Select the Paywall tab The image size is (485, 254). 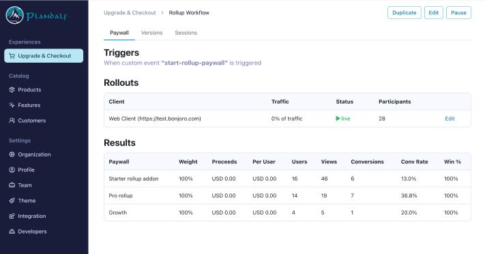[119, 33]
